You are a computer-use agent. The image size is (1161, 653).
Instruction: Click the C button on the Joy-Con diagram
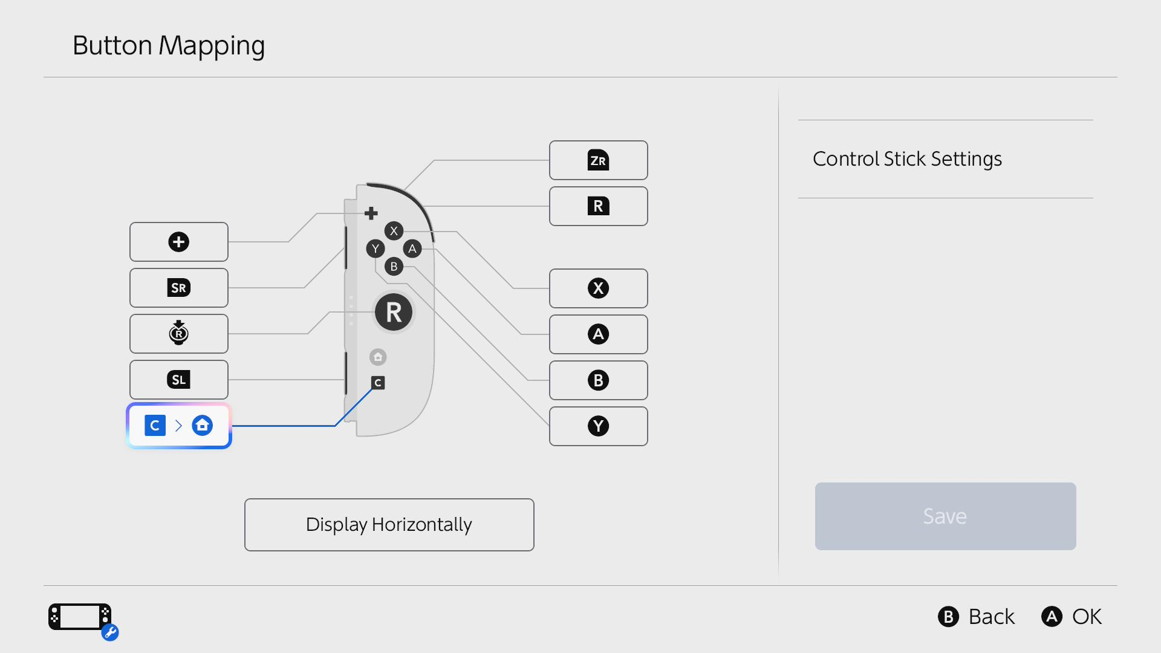click(378, 383)
